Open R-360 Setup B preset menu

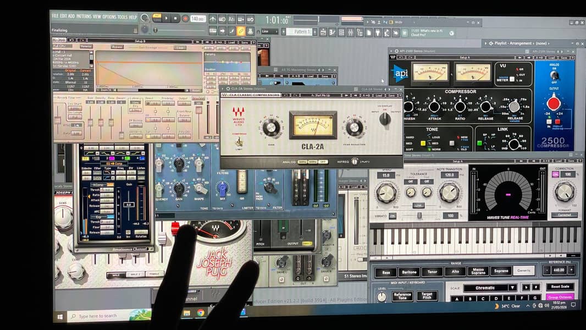[x=140, y=41]
